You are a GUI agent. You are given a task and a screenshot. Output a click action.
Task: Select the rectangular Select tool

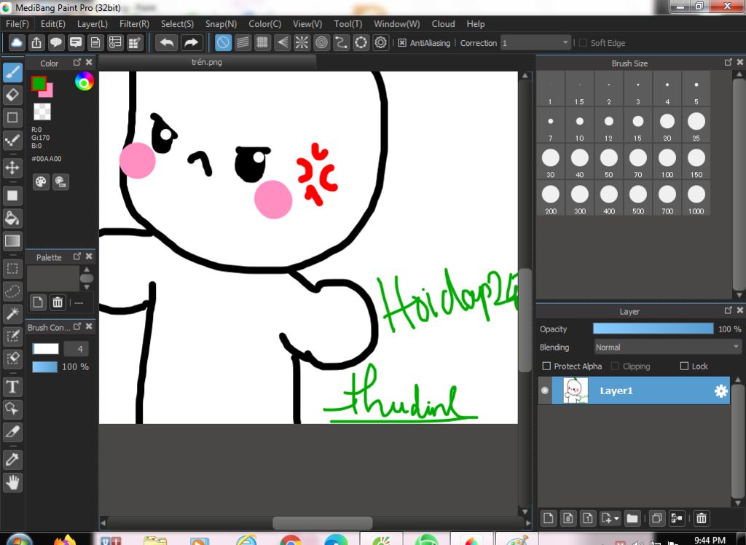coord(13,268)
